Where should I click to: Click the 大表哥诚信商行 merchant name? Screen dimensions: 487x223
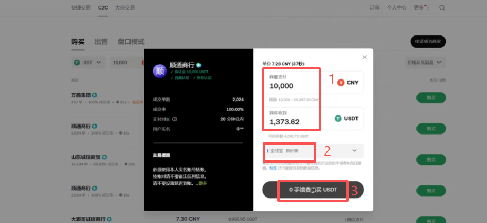point(88,219)
